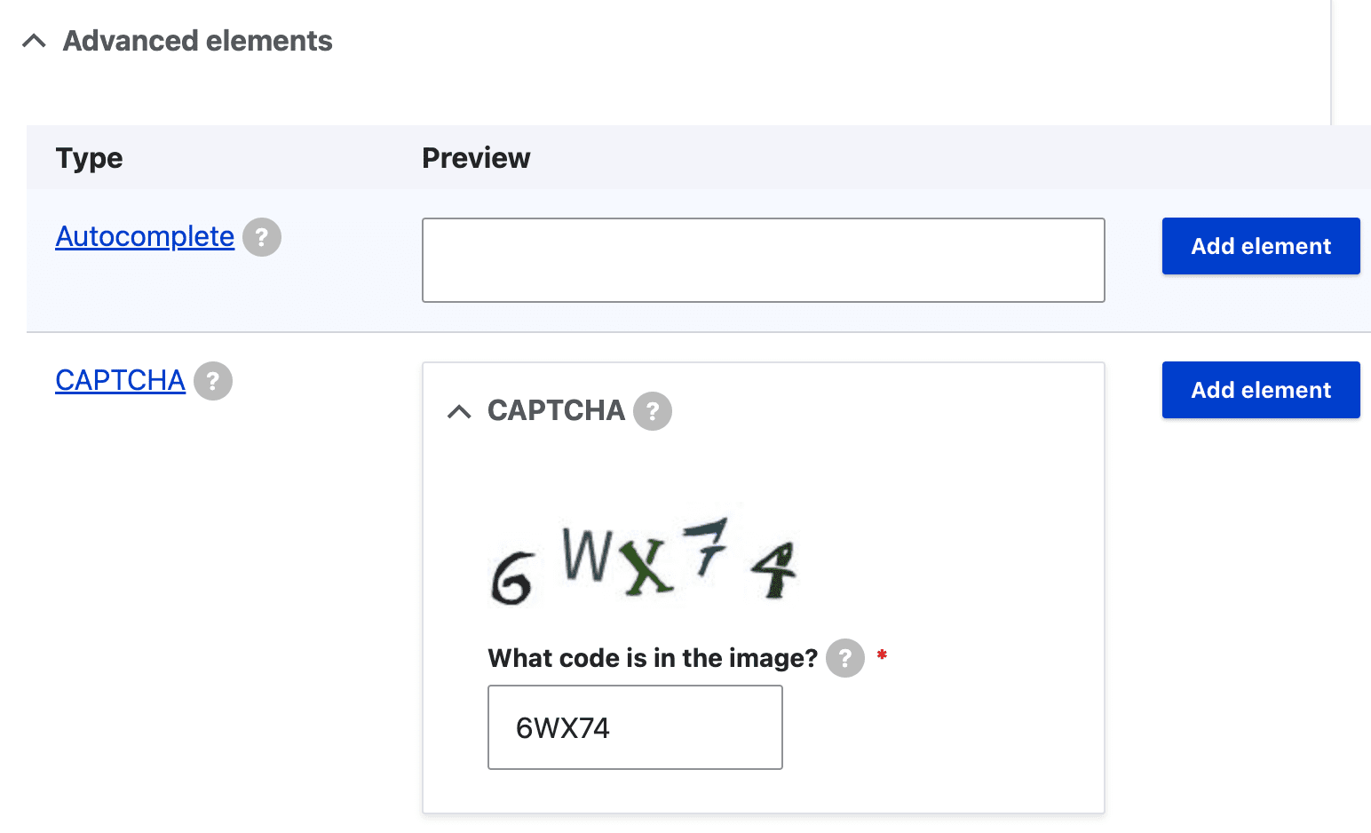1371x833 pixels.
Task: Collapse the CAPTCHA preview panel
Action: click(x=460, y=410)
